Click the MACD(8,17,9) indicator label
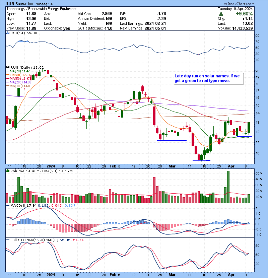 point(23,206)
